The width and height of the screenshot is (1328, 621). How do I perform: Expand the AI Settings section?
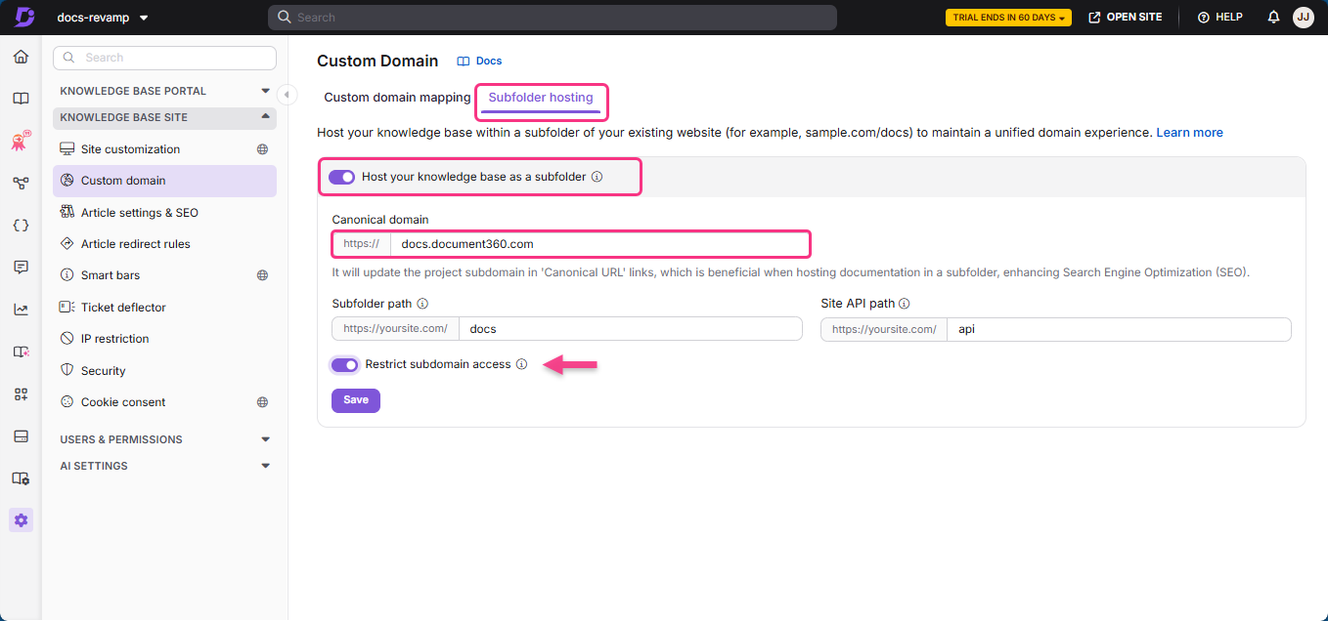click(x=164, y=466)
